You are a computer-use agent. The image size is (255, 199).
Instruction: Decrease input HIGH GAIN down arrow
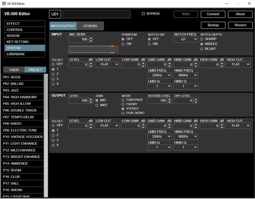pos(222,66)
